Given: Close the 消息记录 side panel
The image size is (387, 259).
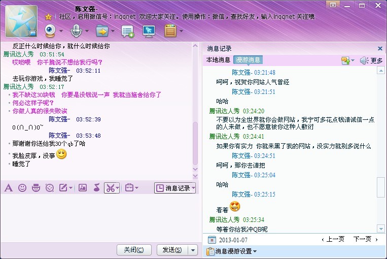Looking at the screenshot, I should coord(380,48).
